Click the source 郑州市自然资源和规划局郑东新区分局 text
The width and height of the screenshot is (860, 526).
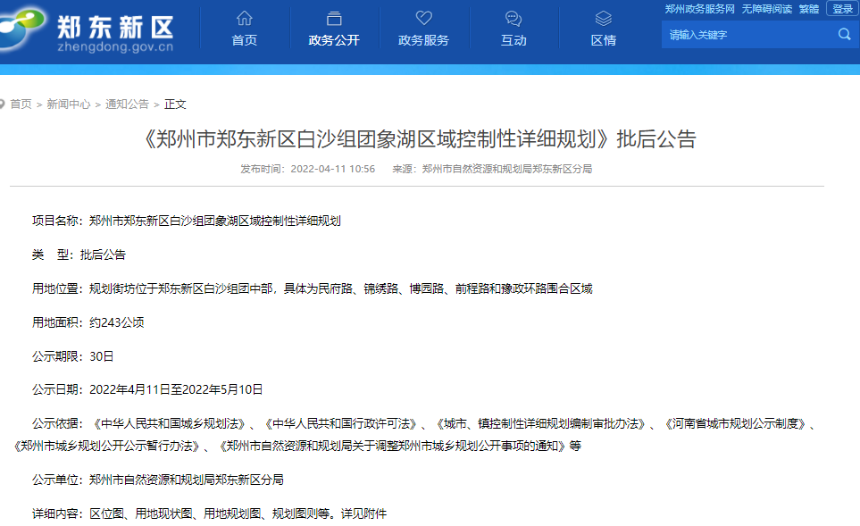[506, 169]
